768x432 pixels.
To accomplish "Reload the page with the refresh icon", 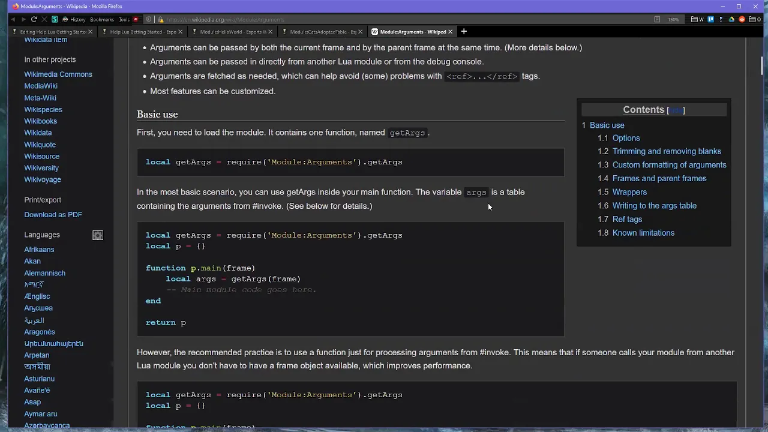I will pos(34,19).
